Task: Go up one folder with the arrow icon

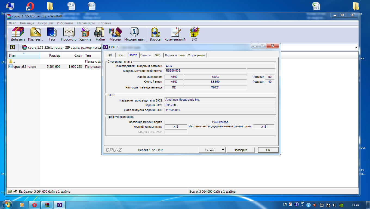Action: tap(13, 47)
